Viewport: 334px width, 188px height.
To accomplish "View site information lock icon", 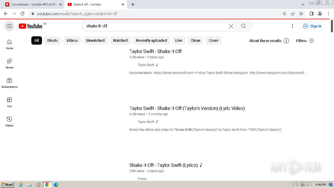I will coord(33,14).
